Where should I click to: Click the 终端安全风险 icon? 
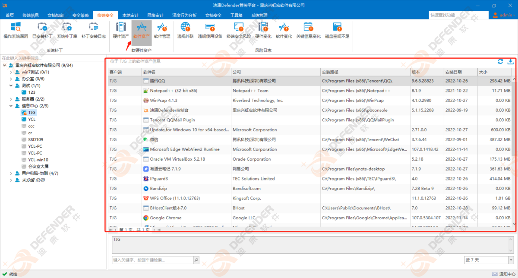click(x=238, y=30)
